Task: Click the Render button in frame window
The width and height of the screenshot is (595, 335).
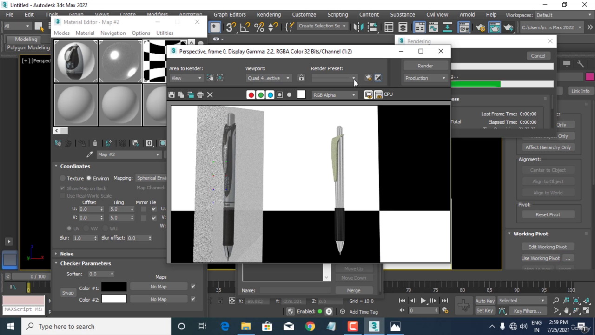Action: (x=425, y=66)
